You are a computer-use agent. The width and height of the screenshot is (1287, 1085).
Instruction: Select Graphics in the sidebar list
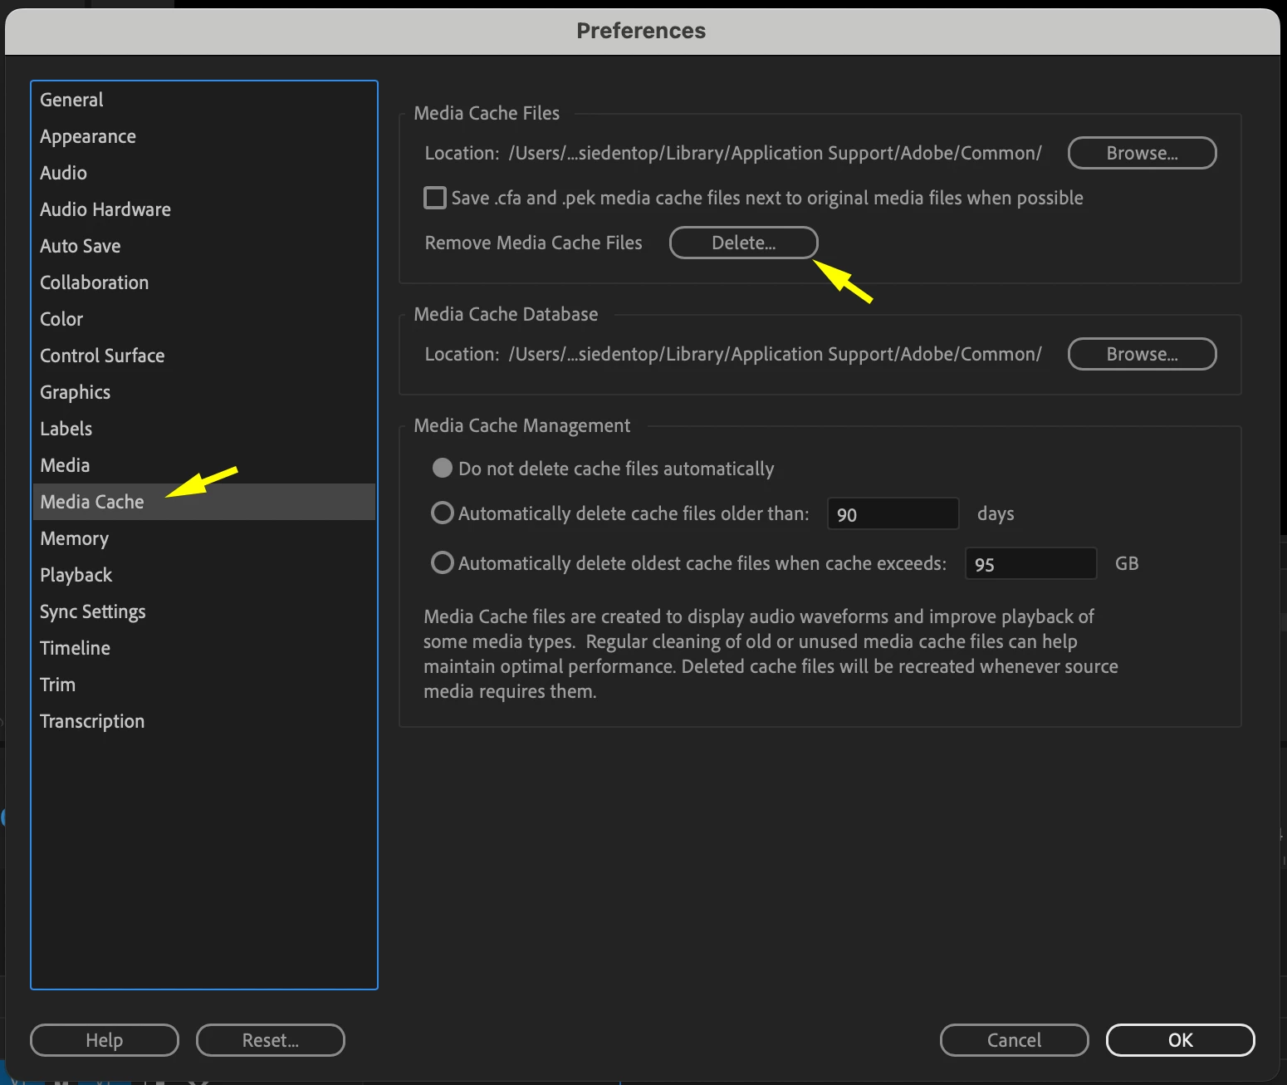pos(203,392)
